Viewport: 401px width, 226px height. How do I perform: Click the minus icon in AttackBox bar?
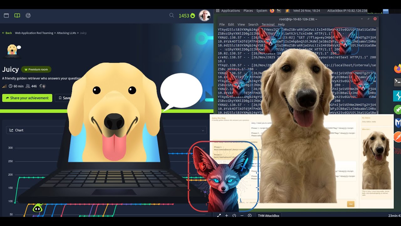tap(242, 216)
